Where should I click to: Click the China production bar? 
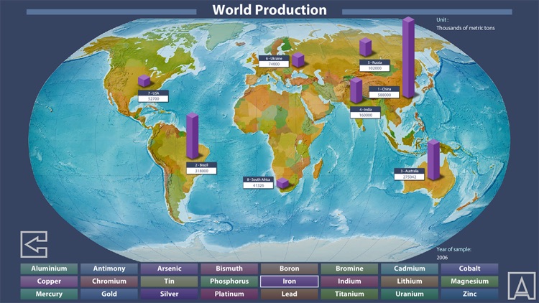[408, 57]
